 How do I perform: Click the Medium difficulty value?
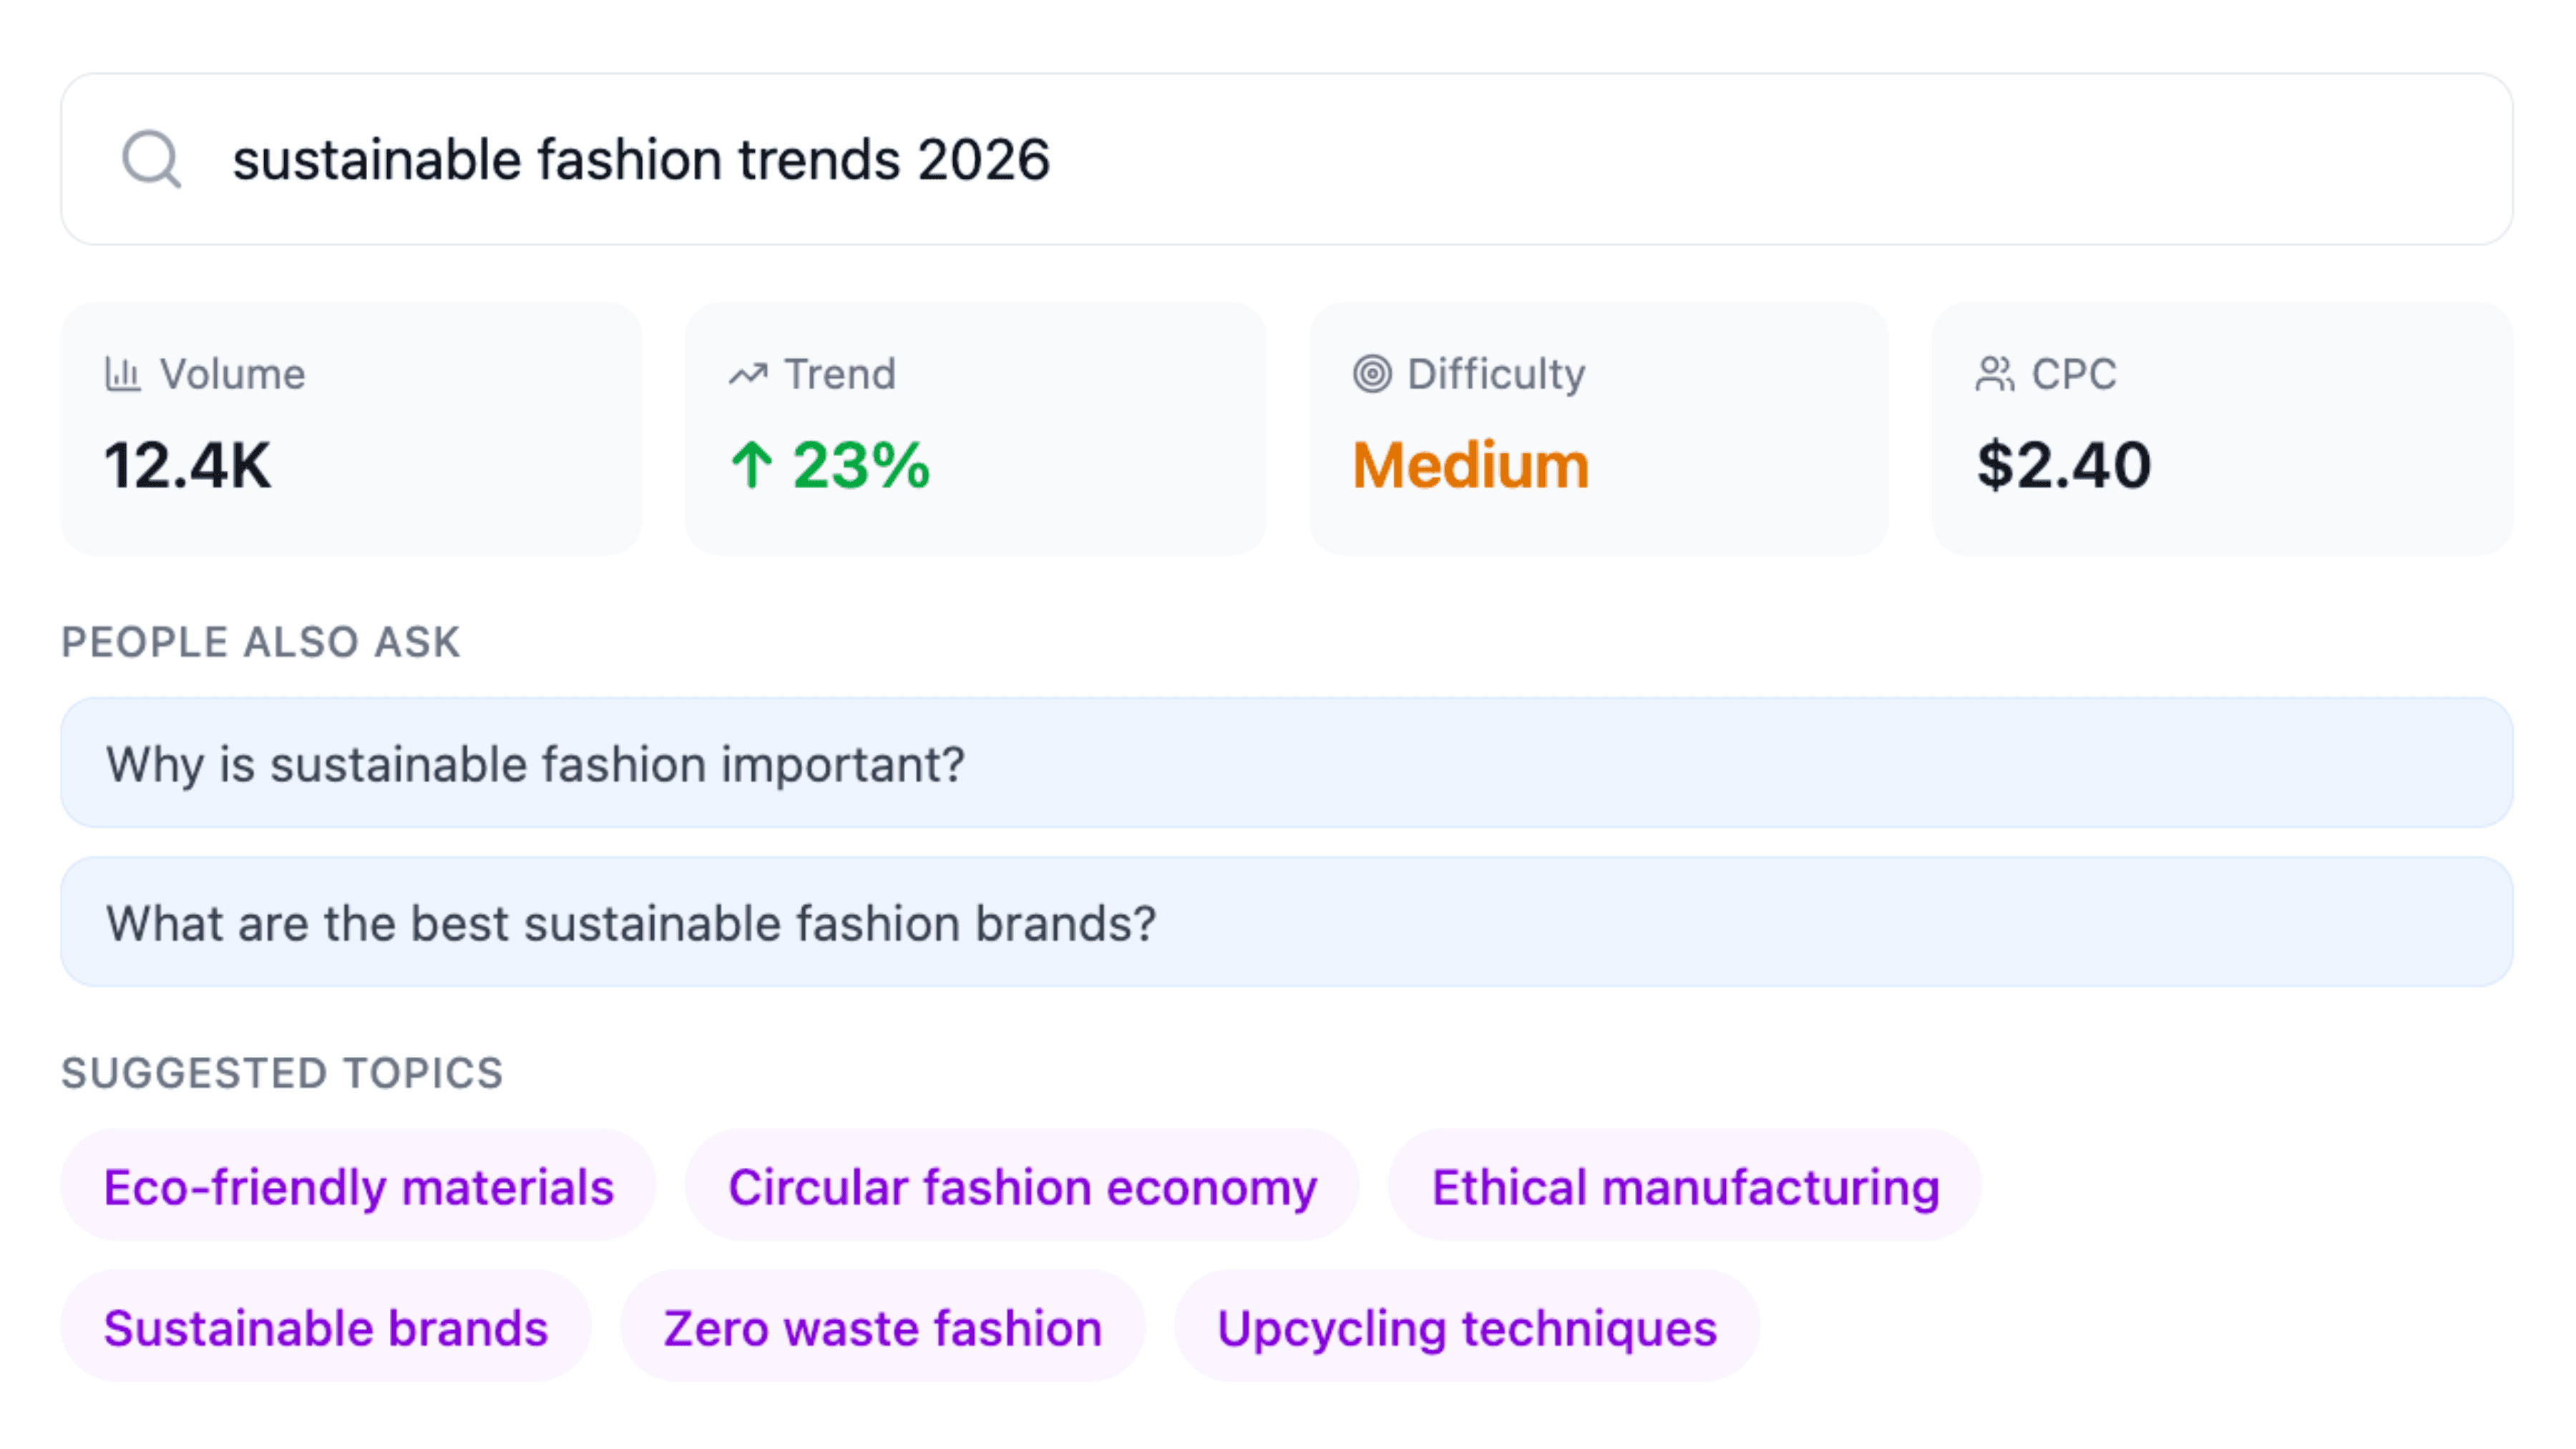point(1470,466)
